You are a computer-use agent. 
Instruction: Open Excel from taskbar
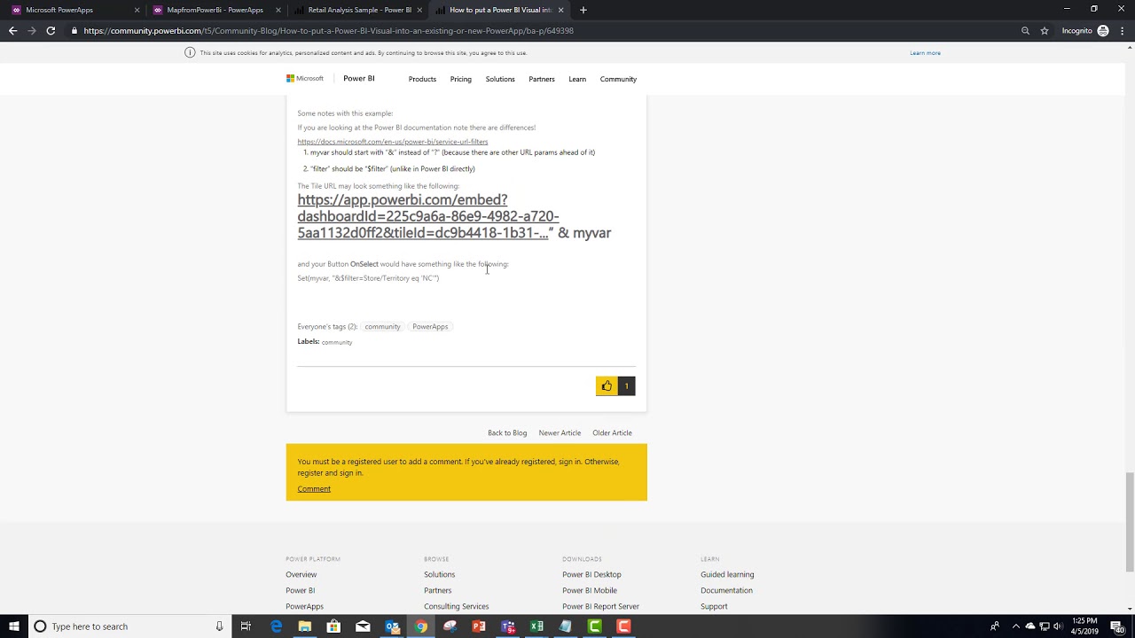click(536, 626)
